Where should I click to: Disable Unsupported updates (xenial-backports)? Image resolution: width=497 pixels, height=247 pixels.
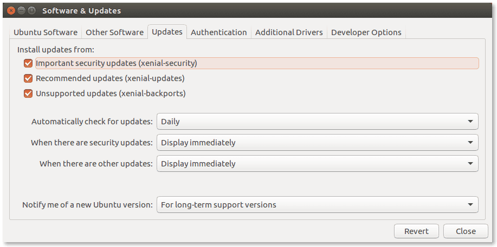point(28,94)
